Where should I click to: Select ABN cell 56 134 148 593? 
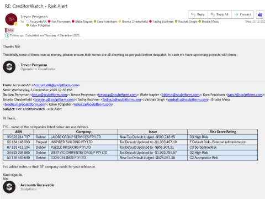click(18, 142)
